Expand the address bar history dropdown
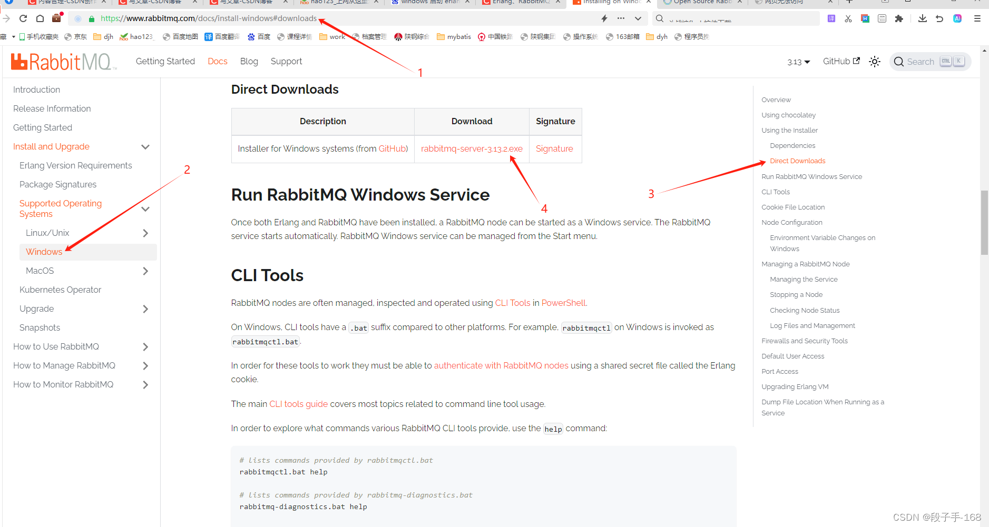 638,18
